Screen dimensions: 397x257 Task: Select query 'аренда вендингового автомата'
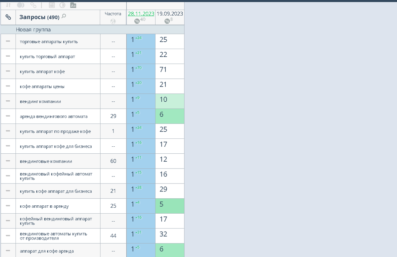(54, 117)
